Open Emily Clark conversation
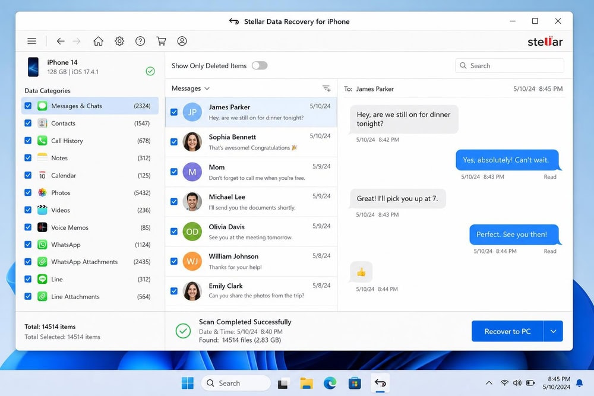This screenshot has height=396, width=594. [x=251, y=291]
